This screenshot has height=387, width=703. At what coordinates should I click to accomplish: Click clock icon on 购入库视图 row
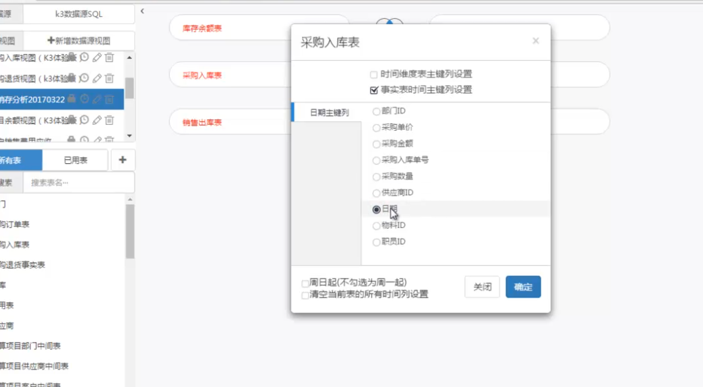tap(84, 57)
